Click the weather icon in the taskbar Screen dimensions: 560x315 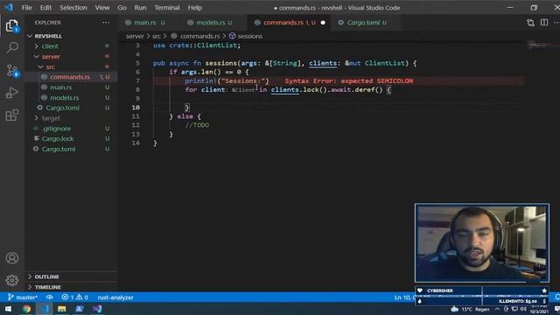[x=454, y=309]
